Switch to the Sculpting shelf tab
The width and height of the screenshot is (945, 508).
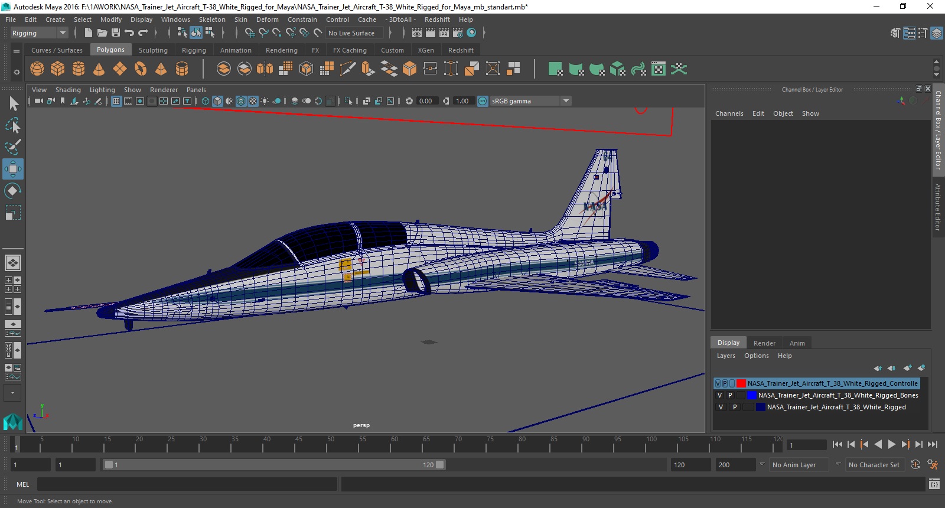coord(153,50)
